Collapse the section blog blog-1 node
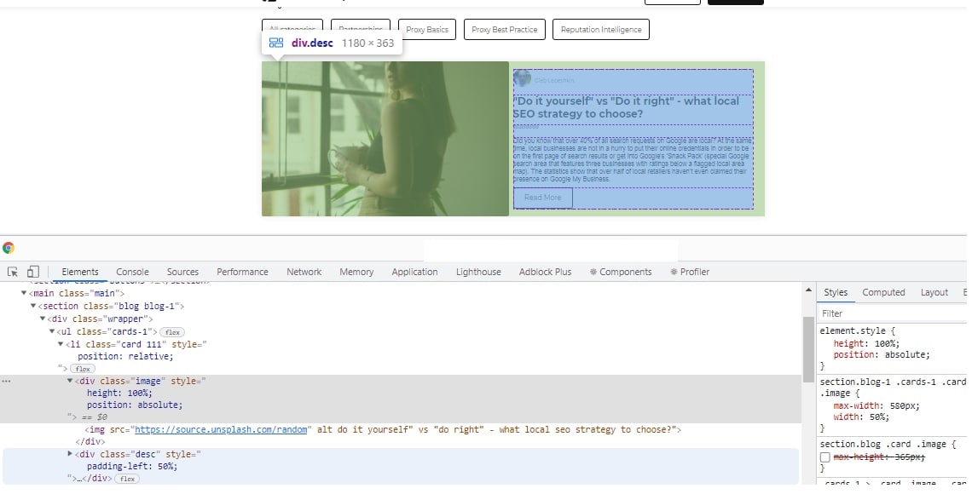Image resolution: width=972 pixels, height=494 pixels. [x=33, y=306]
